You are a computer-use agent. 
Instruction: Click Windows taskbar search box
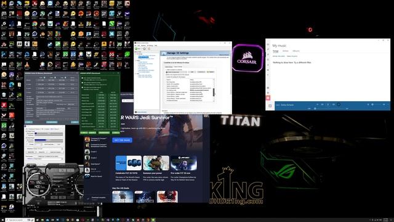(20, 220)
